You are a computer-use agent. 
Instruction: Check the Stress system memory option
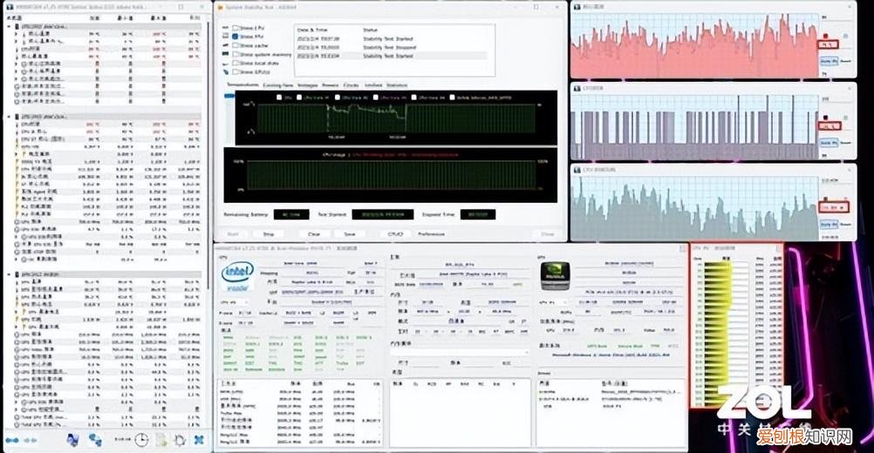pos(235,54)
